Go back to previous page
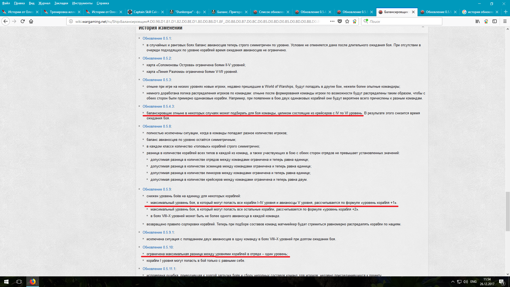The image size is (510, 287). click(x=6, y=21)
